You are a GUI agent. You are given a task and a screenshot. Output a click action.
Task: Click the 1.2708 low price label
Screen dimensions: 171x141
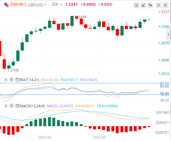(x=13, y=70)
